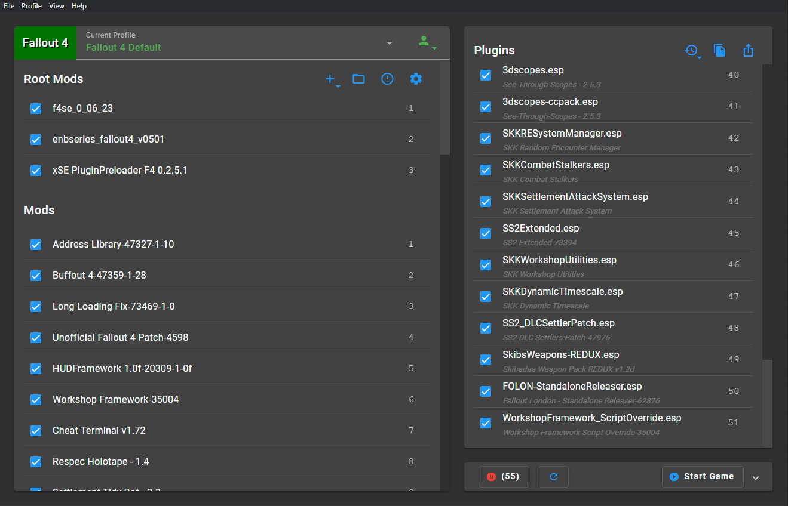The image size is (788, 506).
Task: Toggle FOLON-StandaloneReleaser.esp checkbox
Action: 486,391
